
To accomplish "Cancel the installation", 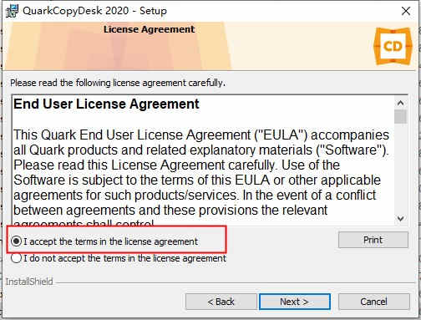I will tap(373, 302).
